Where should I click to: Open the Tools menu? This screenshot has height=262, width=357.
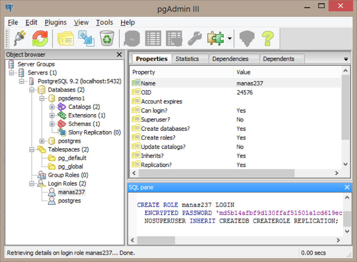[x=104, y=22]
